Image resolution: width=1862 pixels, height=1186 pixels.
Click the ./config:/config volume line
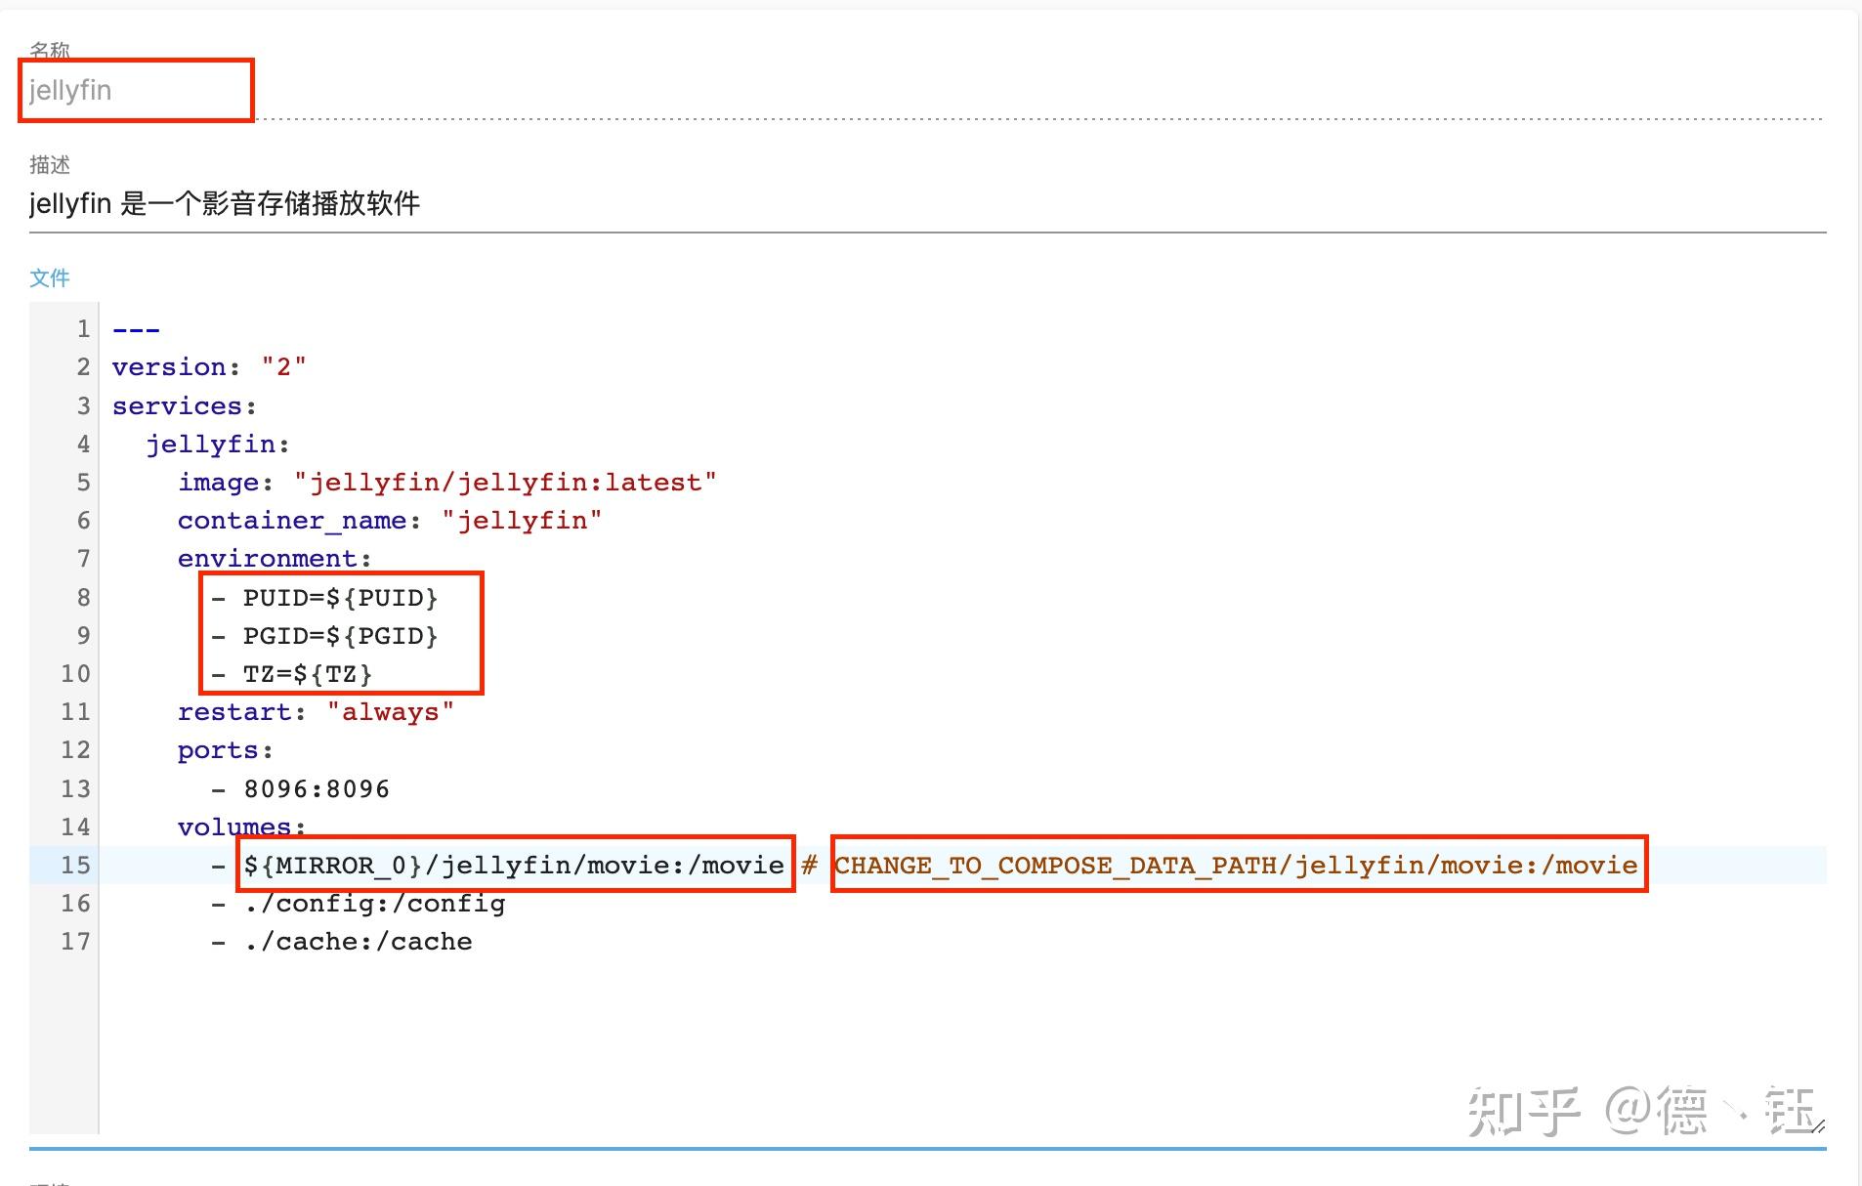(x=374, y=904)
